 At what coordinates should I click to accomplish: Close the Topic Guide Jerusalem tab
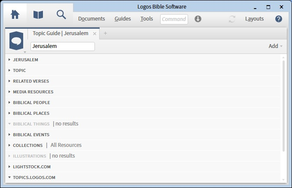[x=95, y=33]
